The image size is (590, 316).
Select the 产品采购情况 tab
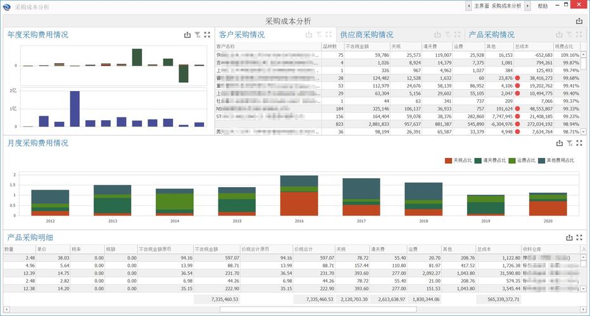pos(491,35)
